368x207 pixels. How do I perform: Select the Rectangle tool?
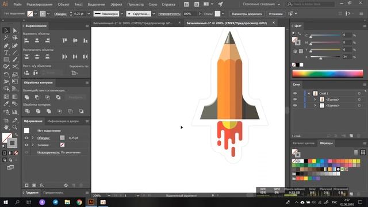coord(6,60)
